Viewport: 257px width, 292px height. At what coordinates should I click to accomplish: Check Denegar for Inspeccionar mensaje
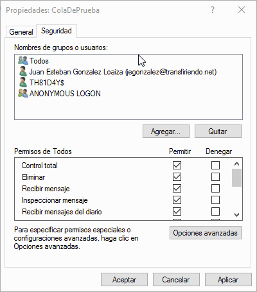tap(215, 200)
